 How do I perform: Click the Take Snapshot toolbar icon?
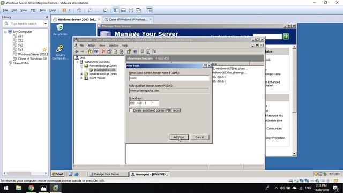tap(90, 10)
